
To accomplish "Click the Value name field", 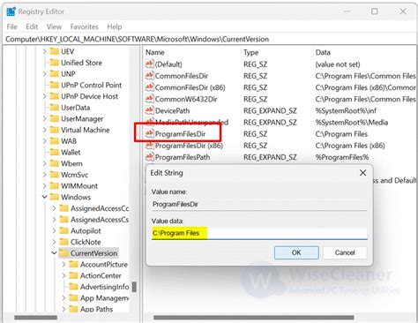I will (x=259, y=204).
